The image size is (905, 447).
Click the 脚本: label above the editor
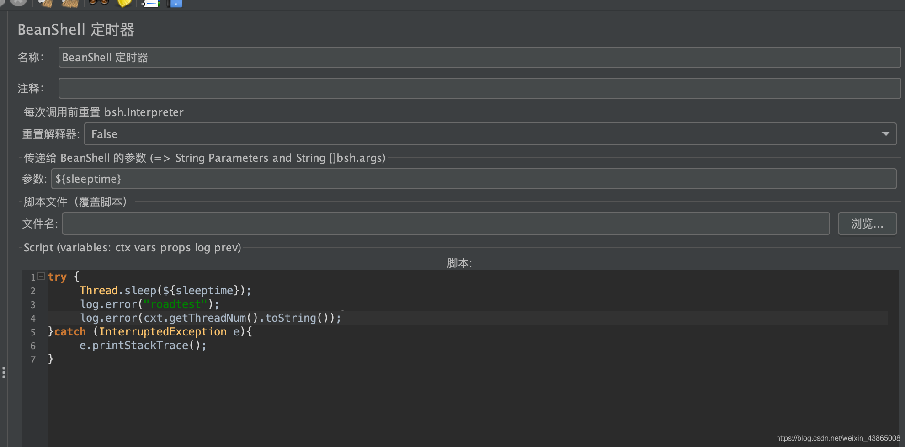pyautogui.click(x=459, y=263)
